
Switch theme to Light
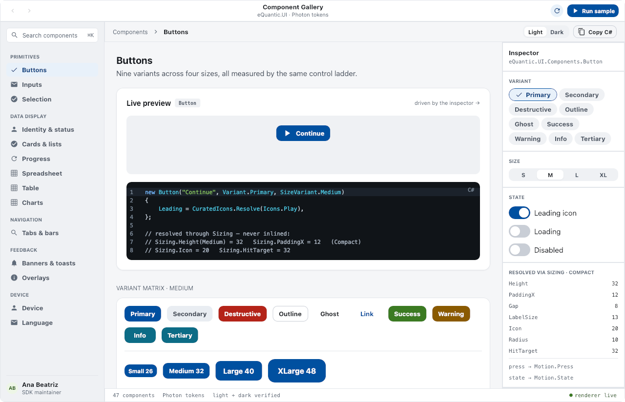coord(536,32)
